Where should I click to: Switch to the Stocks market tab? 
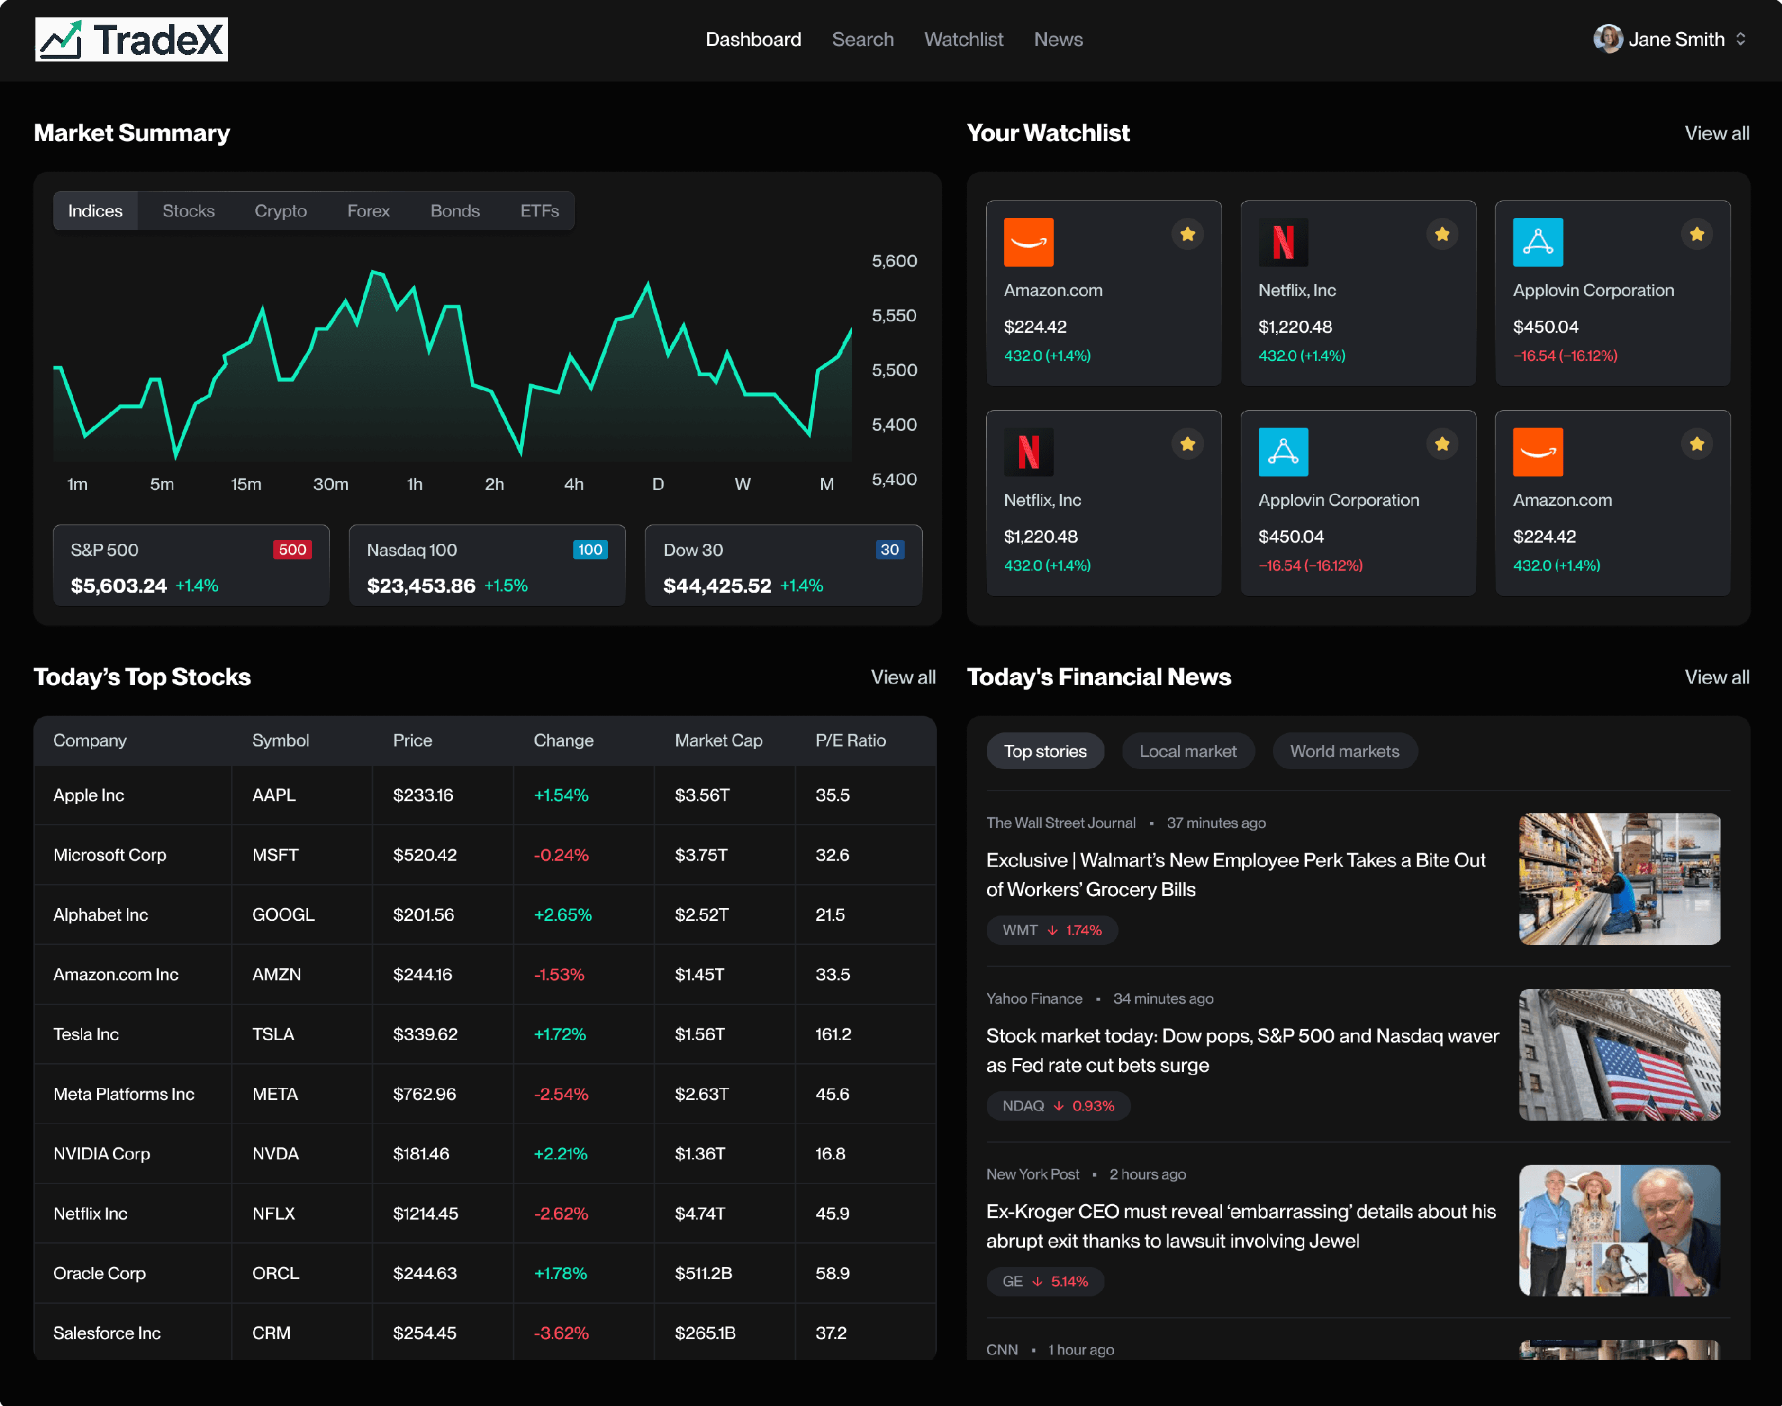[188, 210]
